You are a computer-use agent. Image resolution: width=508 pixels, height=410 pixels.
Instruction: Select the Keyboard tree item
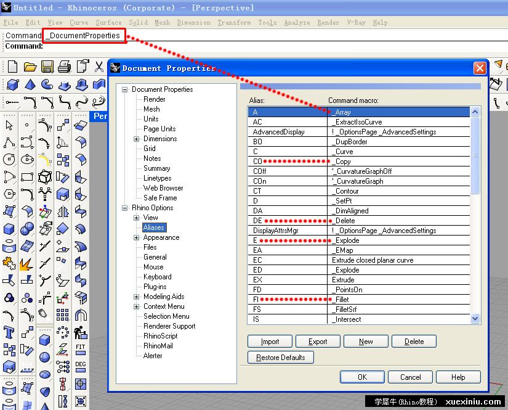tap(158, 277)
